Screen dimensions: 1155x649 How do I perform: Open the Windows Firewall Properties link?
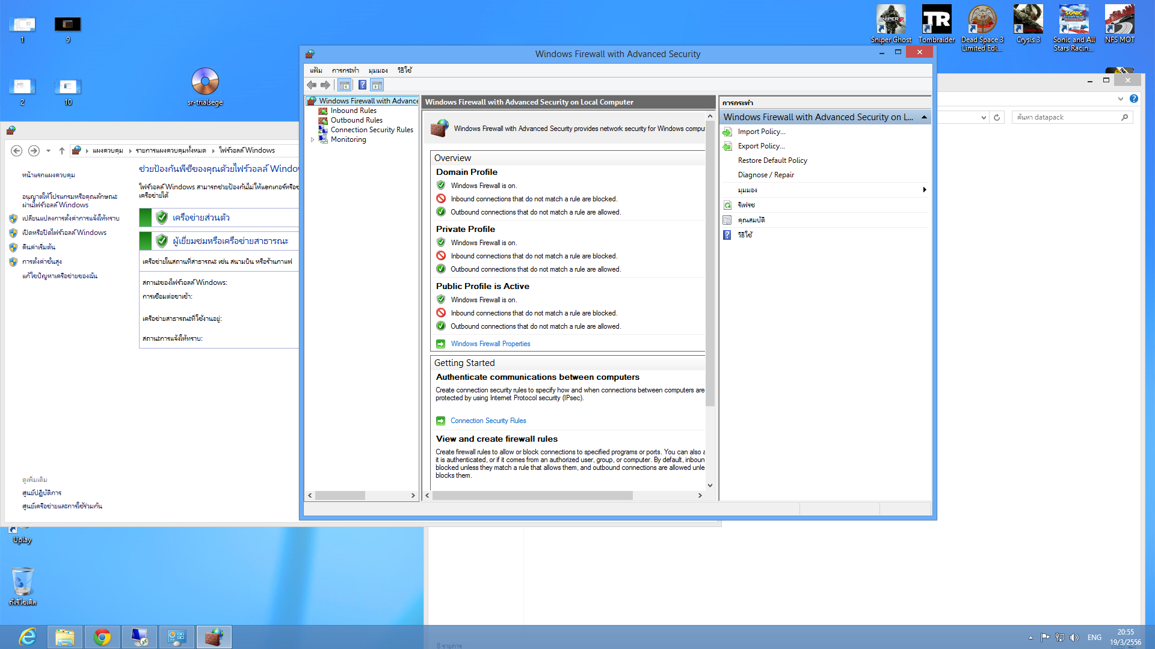point(490,344)
